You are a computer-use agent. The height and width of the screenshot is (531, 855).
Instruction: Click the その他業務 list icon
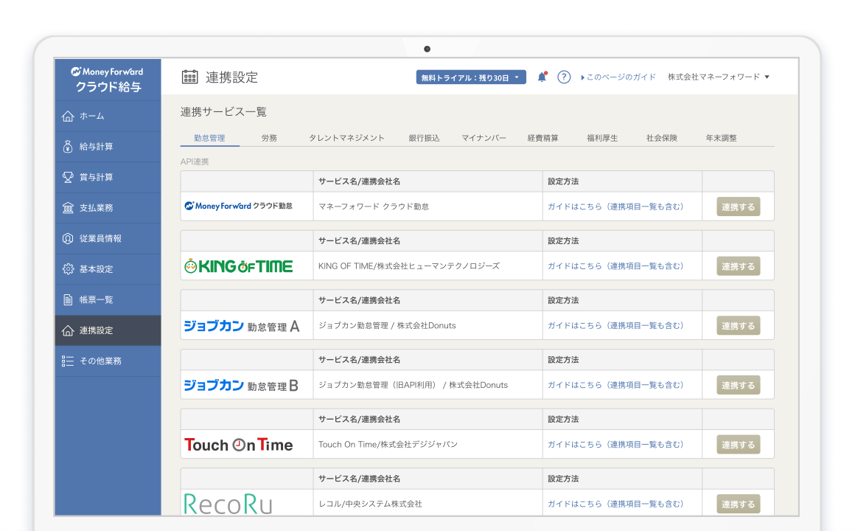[68, 361]
